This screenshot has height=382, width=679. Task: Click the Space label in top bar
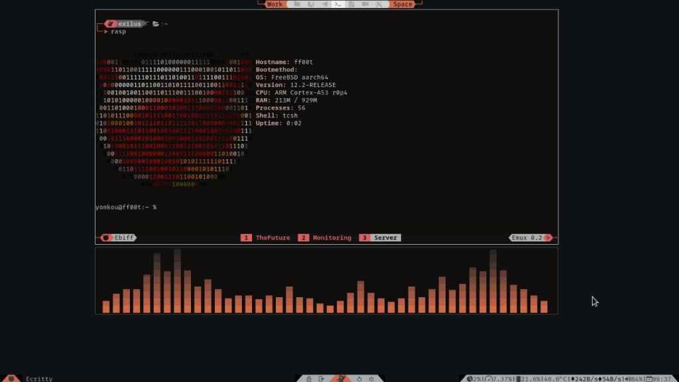[x=402, y=4]
